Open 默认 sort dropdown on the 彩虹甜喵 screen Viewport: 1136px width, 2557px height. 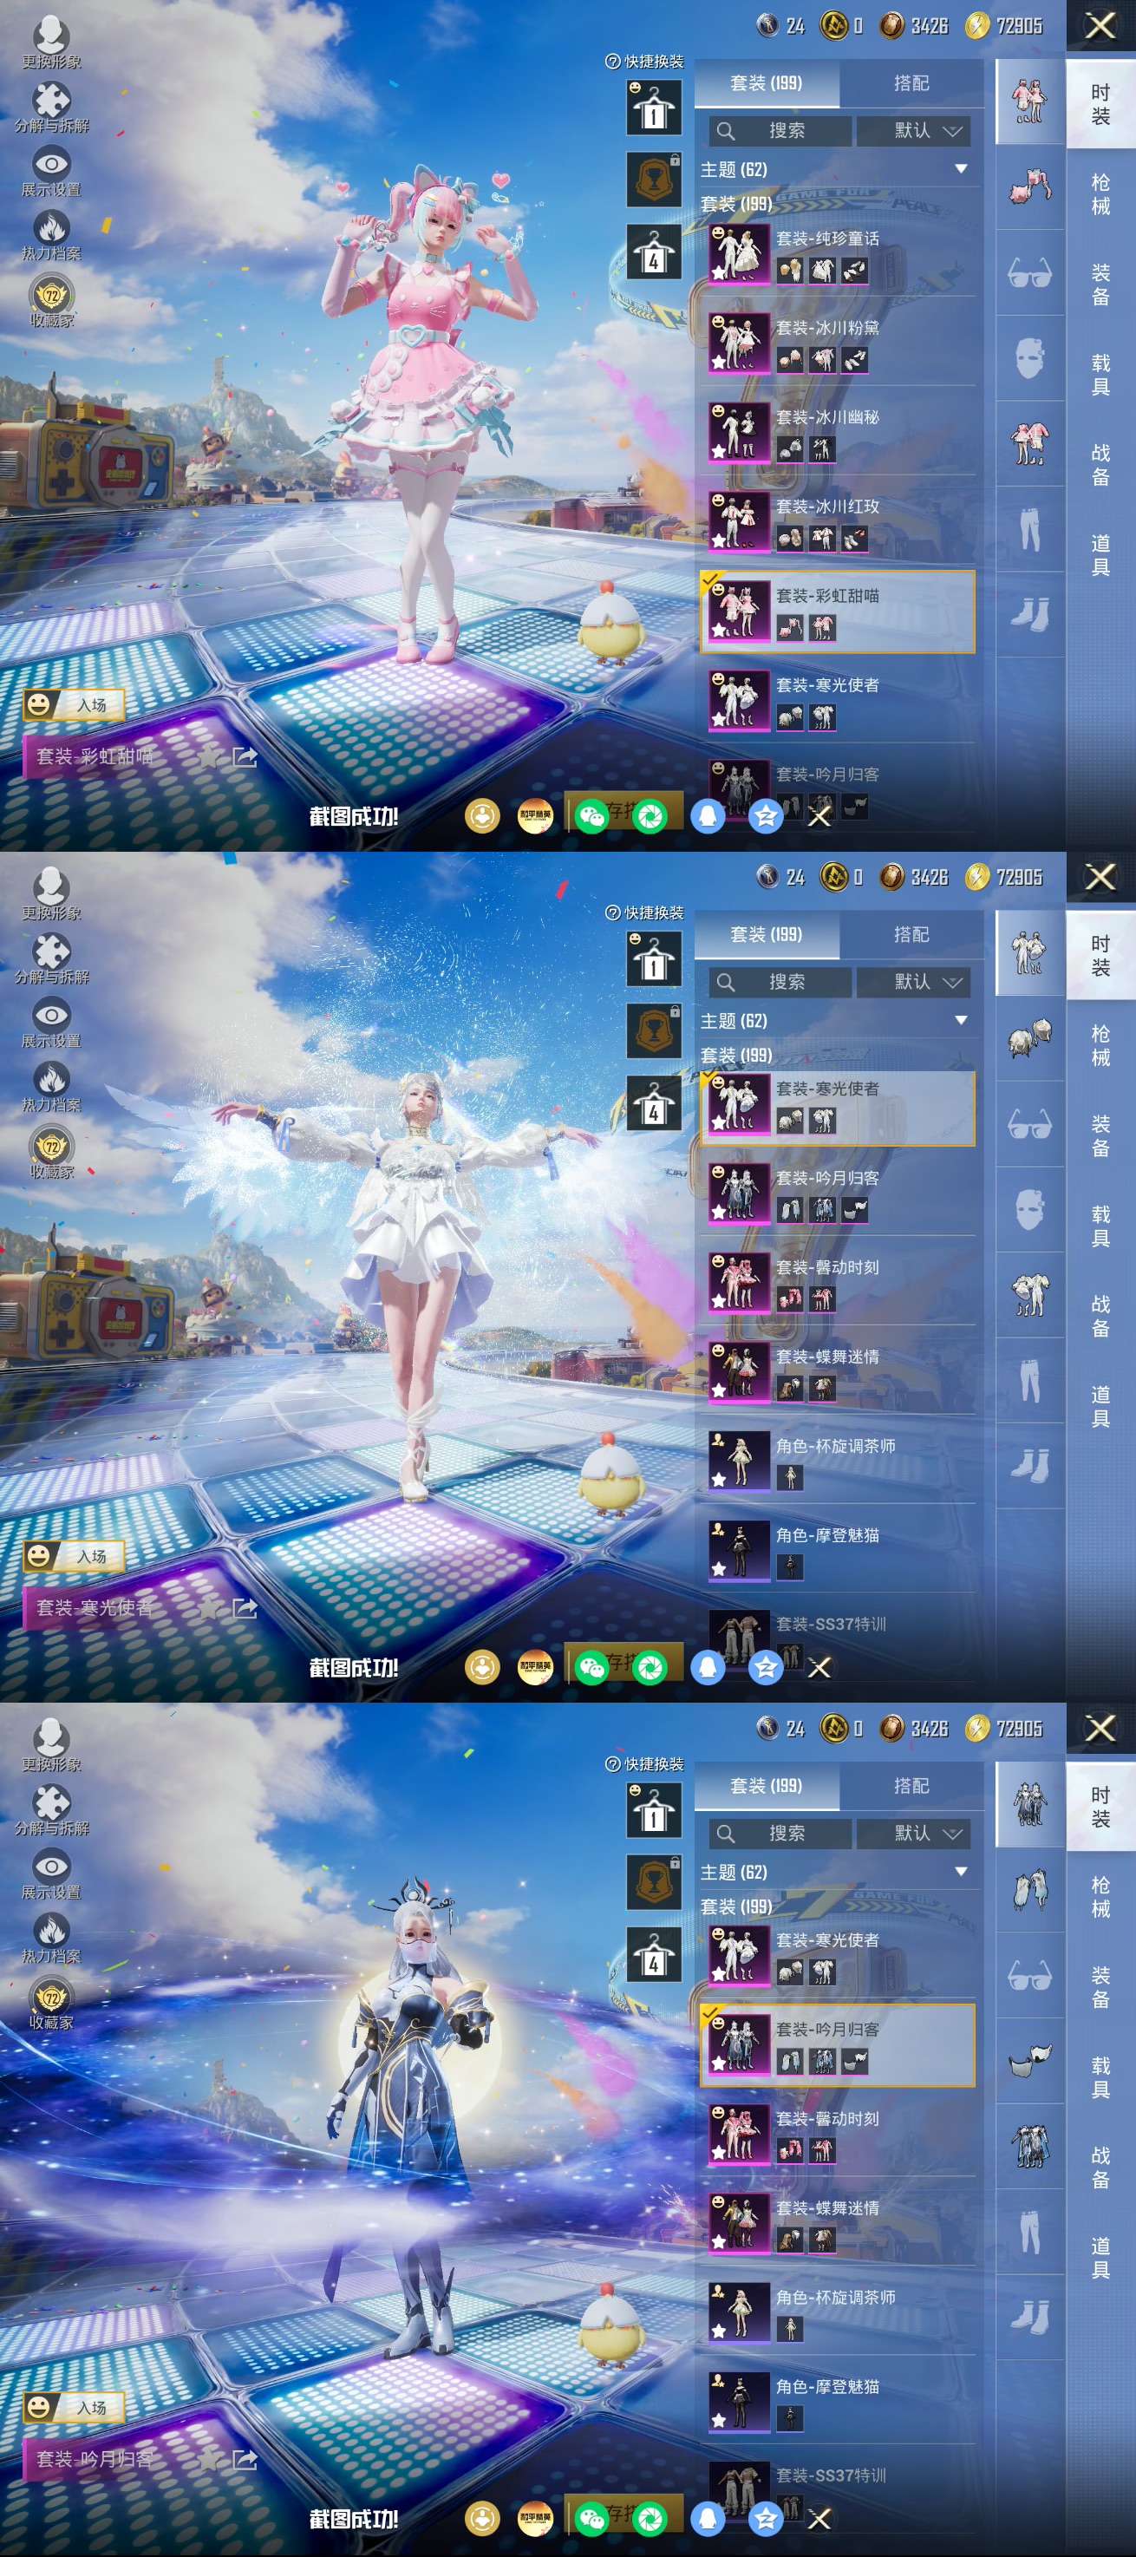tap(914, 131)
